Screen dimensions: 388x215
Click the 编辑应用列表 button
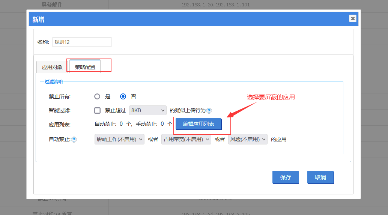(199, 124)
